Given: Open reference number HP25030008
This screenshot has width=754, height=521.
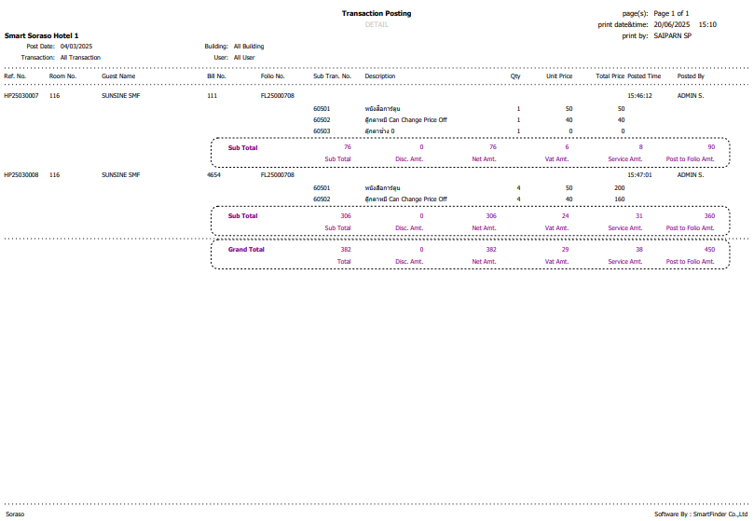Looking at the screenshot, I should (21, 174).
